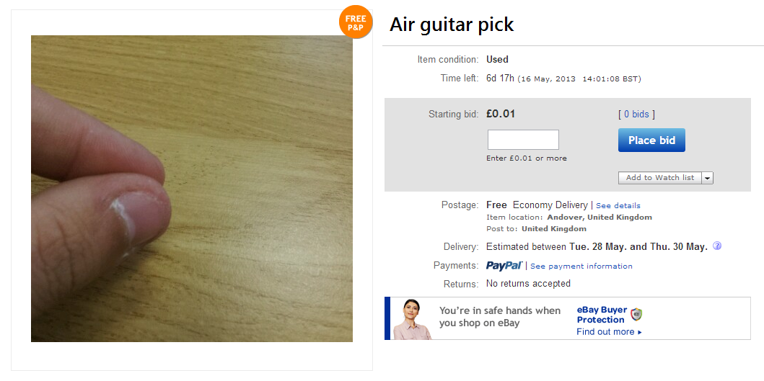This screenshot has height=381, width=764.
Task: Click the PayPal logo
Action: click(x=504, y=266)
